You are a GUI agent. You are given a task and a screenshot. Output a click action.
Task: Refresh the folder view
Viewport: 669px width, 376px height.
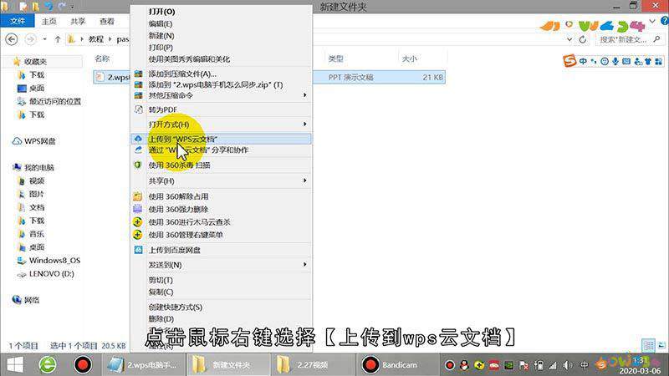pyautogui.click(x=583, y=39)
